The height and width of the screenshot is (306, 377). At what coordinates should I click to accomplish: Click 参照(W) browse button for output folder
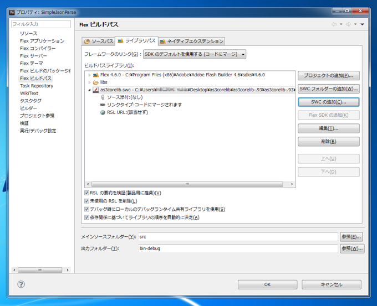[352, 248]
